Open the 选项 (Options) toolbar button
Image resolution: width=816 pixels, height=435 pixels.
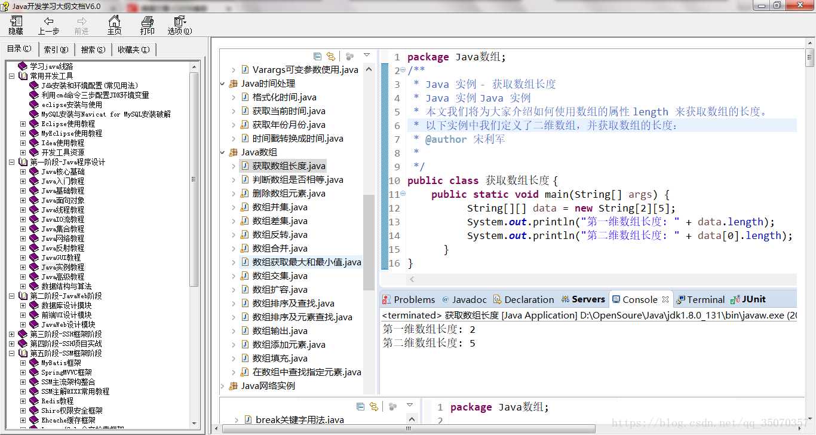tap(179, 25)
